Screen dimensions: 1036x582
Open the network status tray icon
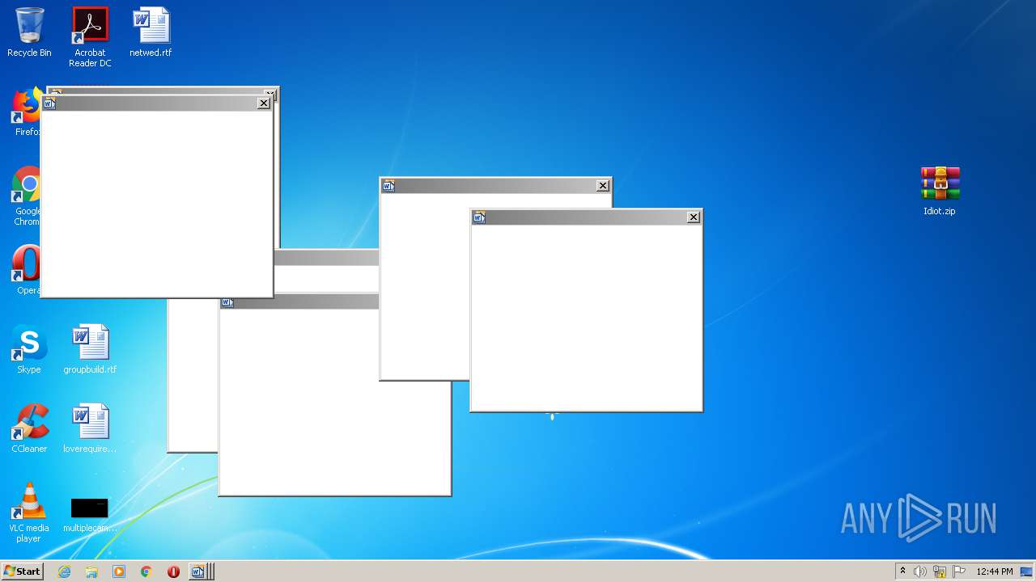(x=940, y=571)
